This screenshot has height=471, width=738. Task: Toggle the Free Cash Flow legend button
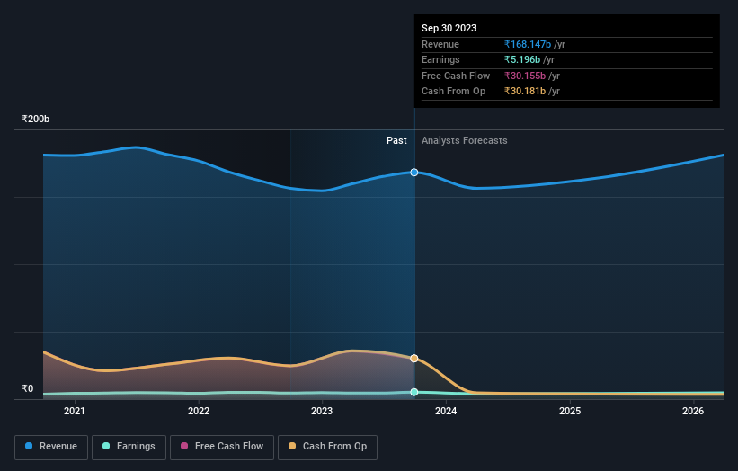coord(222,447)
